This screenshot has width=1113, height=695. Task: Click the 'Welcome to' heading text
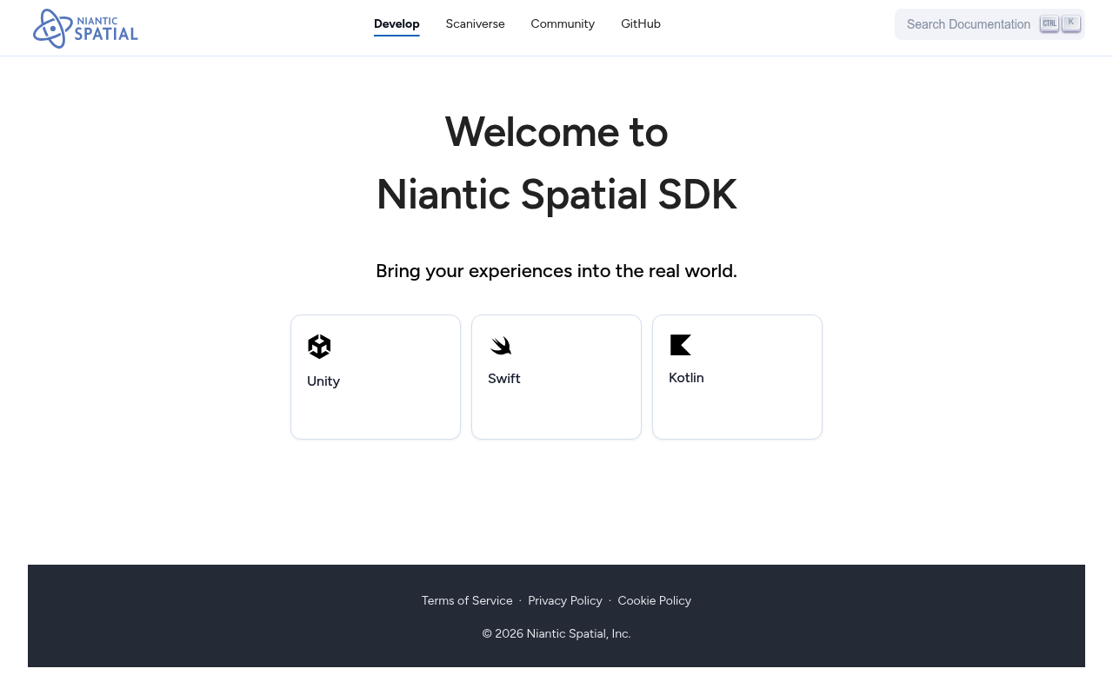click(x=556, y=132)
